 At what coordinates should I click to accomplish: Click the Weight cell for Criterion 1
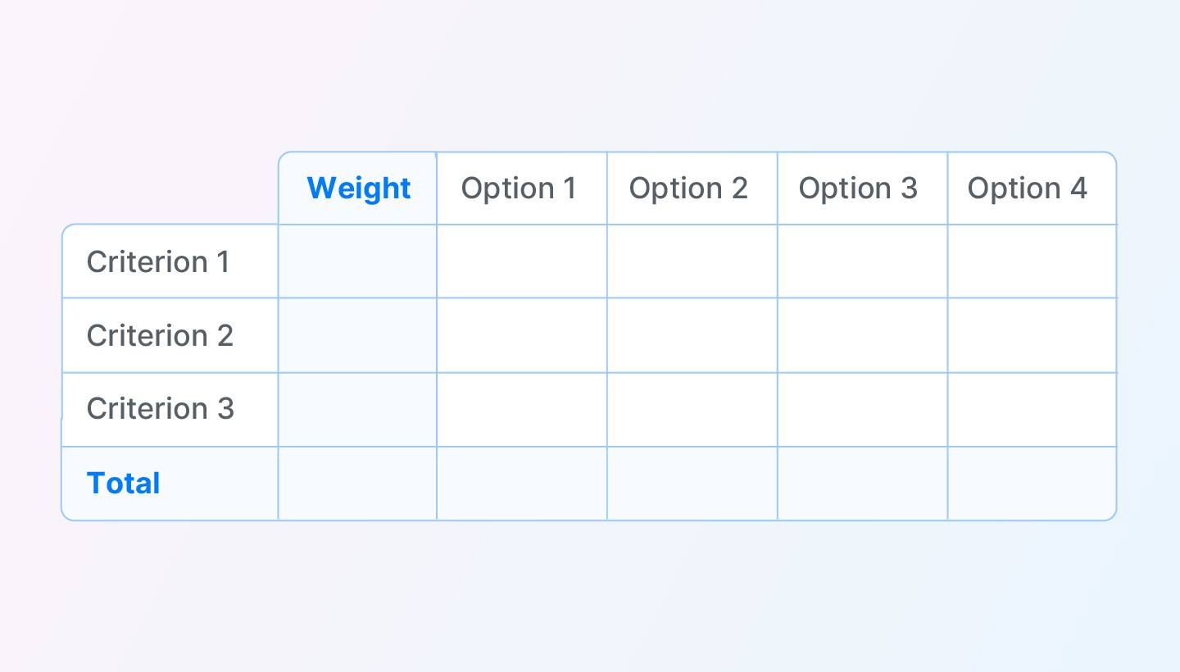point(358,262)
